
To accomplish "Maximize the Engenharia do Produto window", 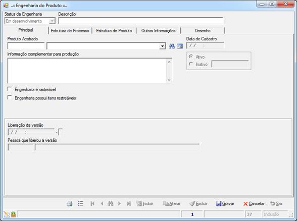I will [272, 4].
